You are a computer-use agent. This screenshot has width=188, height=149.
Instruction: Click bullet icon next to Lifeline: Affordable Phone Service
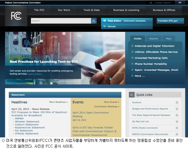point(132,52)
